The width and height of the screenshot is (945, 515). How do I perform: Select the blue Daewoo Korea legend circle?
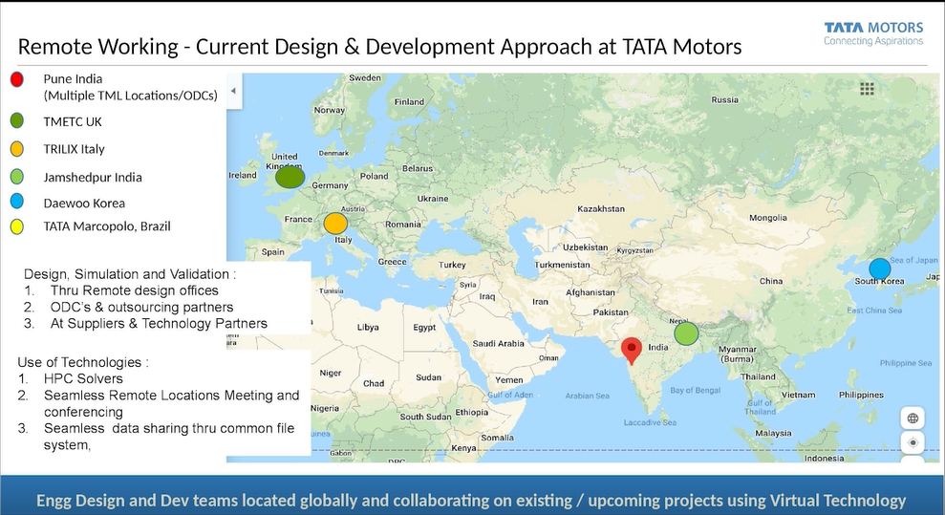(x=17, y=203)
